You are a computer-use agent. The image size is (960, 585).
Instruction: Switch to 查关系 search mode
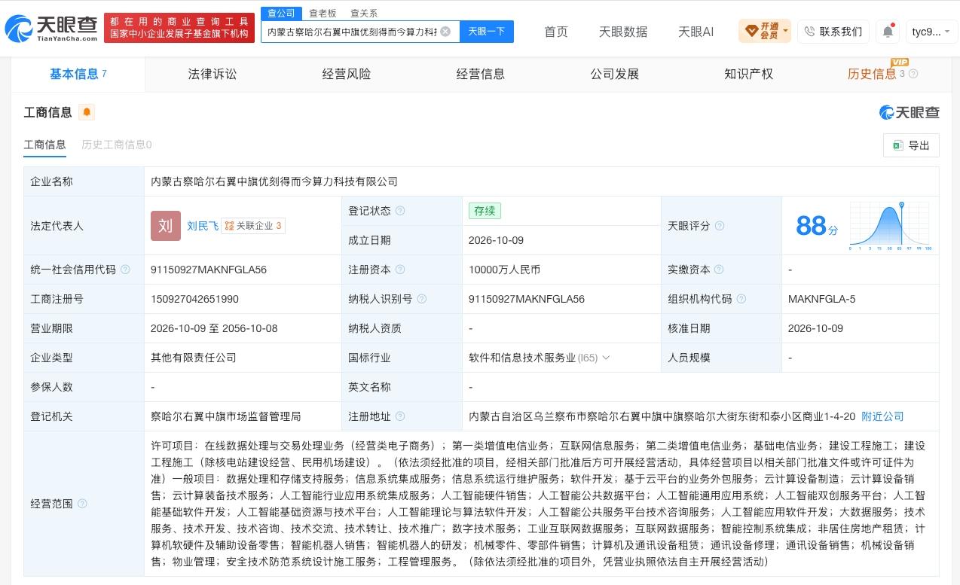point(364,14)
